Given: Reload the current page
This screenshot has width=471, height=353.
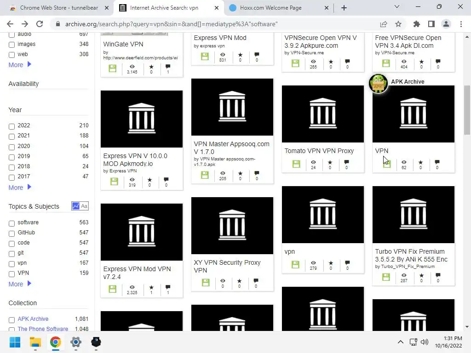Looking at the screenshot, I should click(x=40, y=24).
